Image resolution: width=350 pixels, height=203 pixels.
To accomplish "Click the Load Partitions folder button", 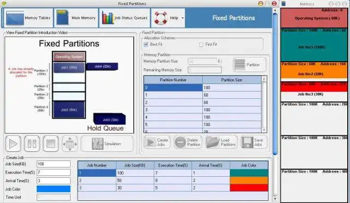I will (x=221, y=142).
